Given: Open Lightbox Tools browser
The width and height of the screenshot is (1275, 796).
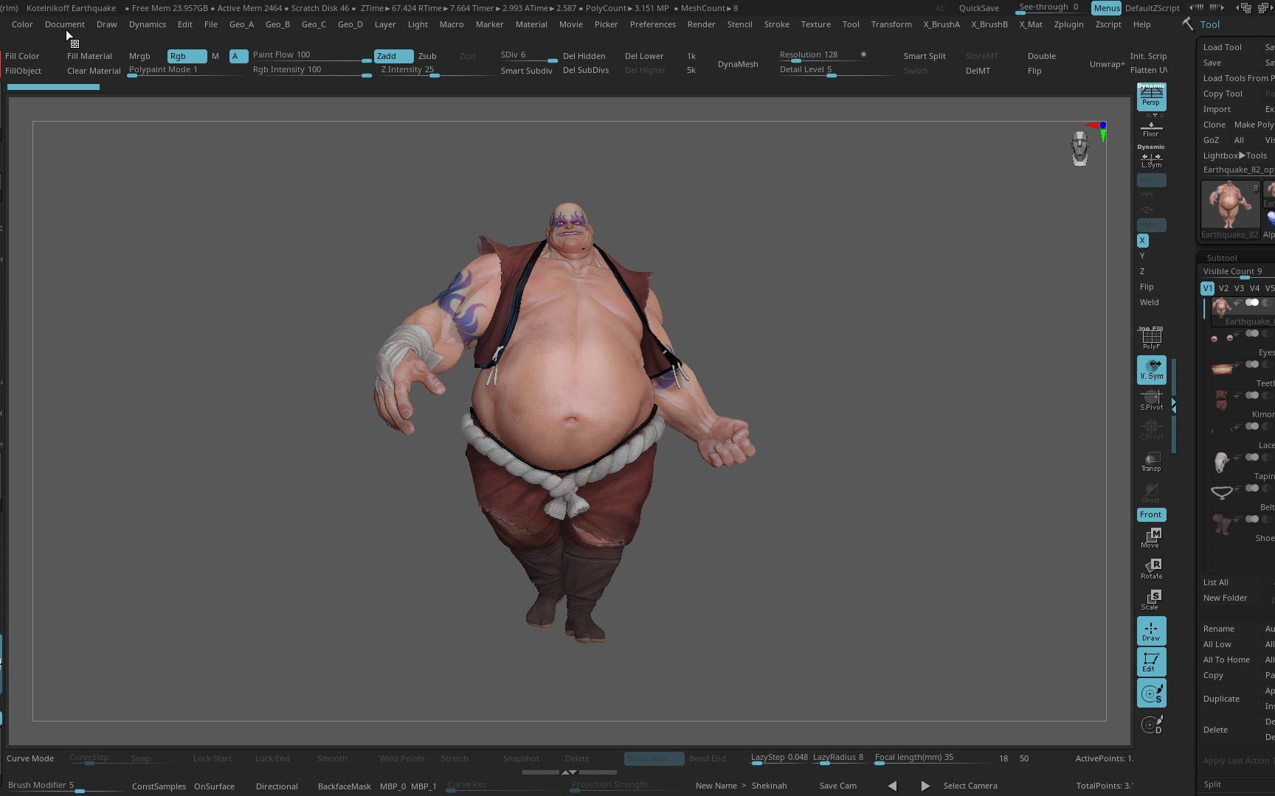Looking at the screenshot, I should [x=1235, y=156].
